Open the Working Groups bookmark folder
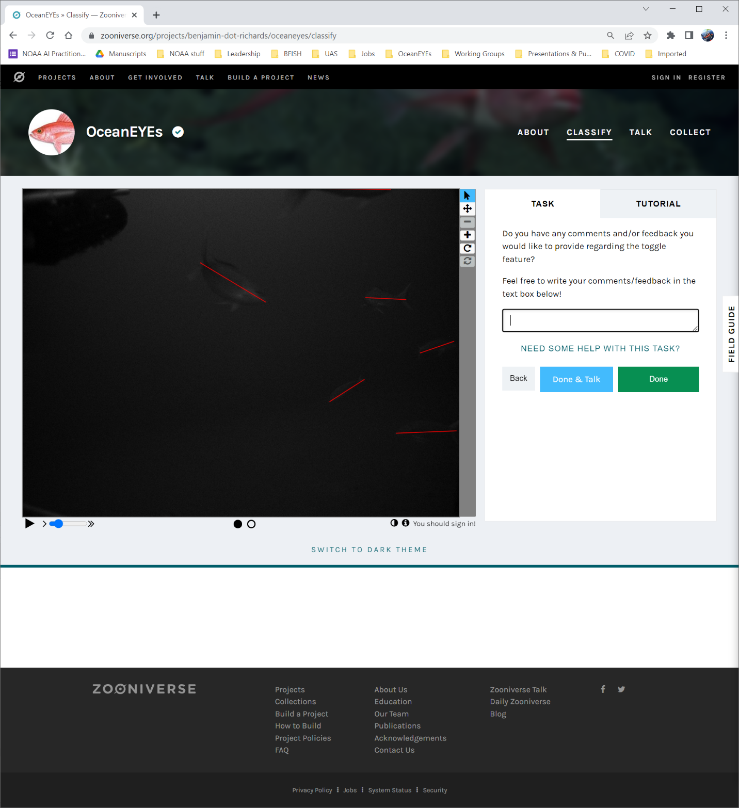The height and width of the screenshot is (808, 739). tap(473, 54)
